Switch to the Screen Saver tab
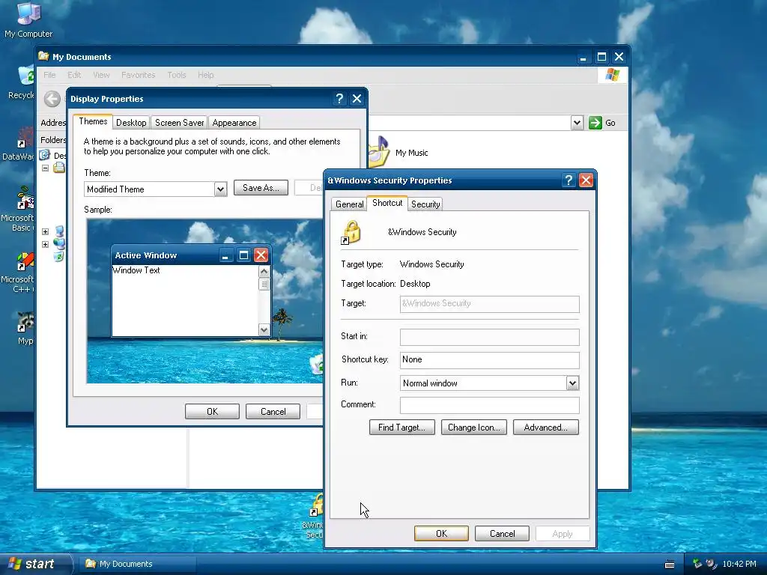Screen dimensions: 767x575 coord(180,123)
